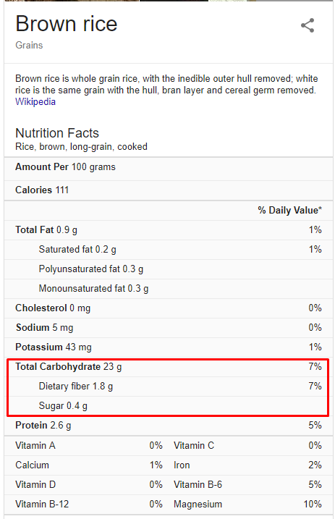This screenshot has height=519, width=335.
Task: Click the Potassium 43 mg row
Action: 169,347
